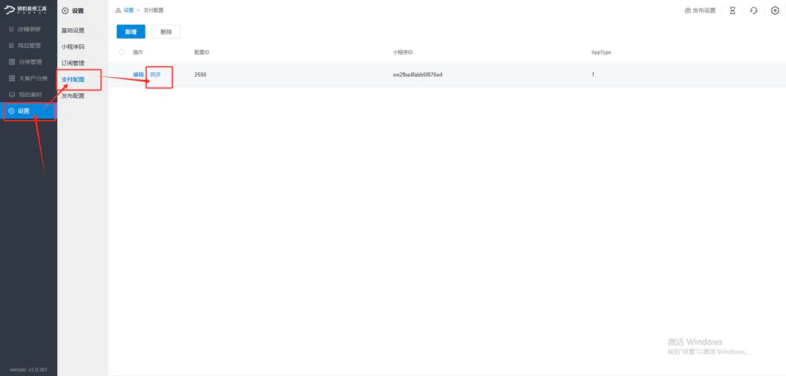Click the version v3.0.381 label
This screenshot has width=786, height=376.
point(28,370)
